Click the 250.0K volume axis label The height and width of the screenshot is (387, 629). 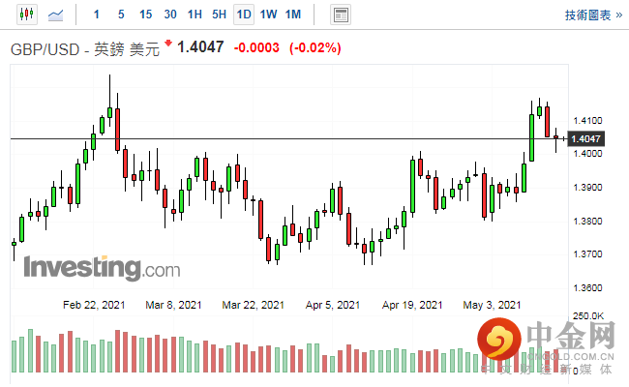coord(588,316)
